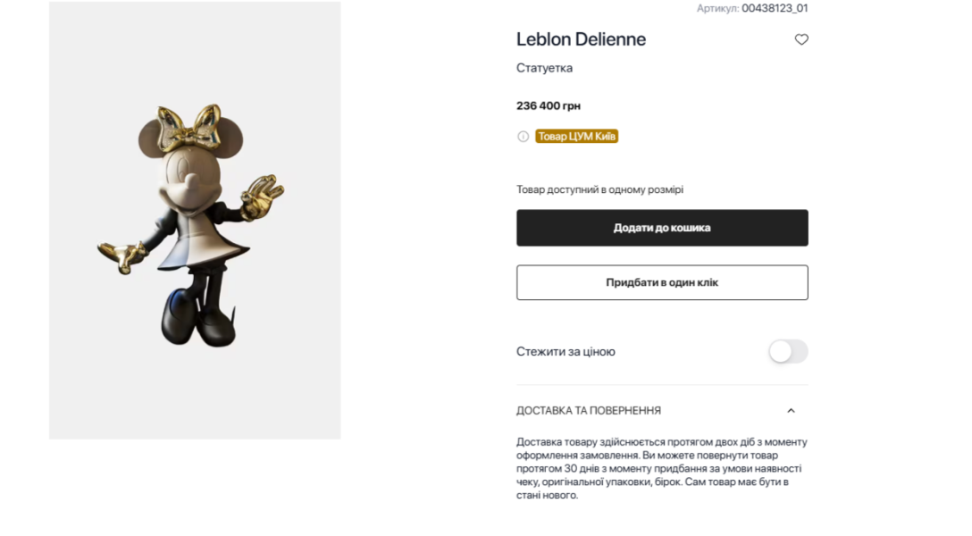Open the Leblon Delienne brand title
972x536 pixels.
click(x=581, y=39)
